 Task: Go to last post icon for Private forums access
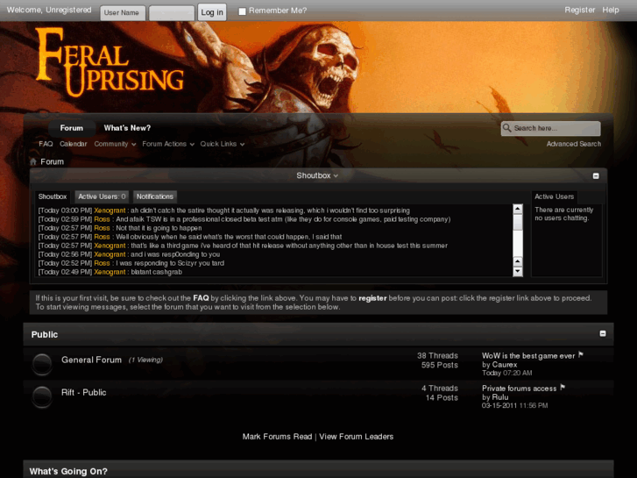click(563, 388)
